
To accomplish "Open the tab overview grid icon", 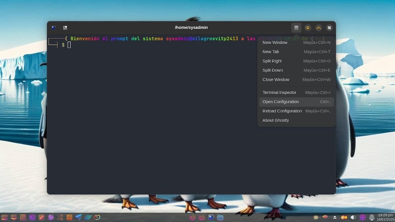I will [65, 28].
